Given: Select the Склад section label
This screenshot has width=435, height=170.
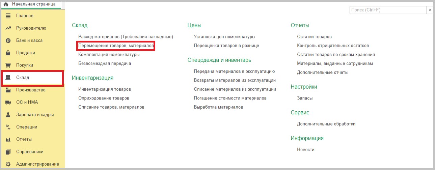Looking at the screenshot, I should [x=23, y=78].
